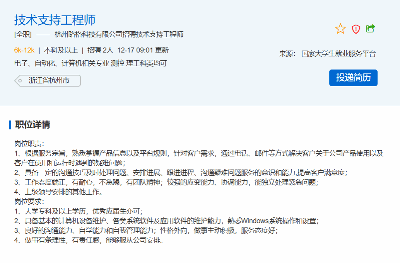The height and width of the screenshot is (263, 400).
Task: Click the red shield report icon
Action: [x=356, y=29]
